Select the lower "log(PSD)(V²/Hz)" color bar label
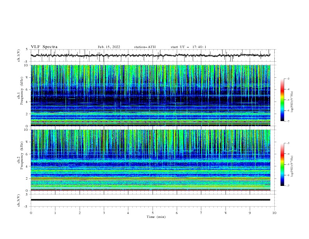309x239 pixels. point(292,166)
